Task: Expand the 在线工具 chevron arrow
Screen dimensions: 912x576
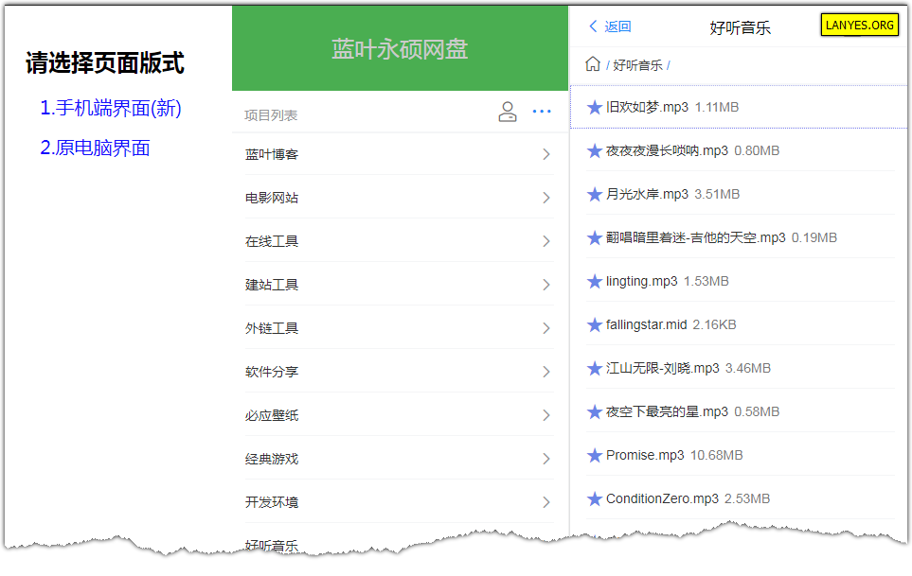Action: pos(545,241)
